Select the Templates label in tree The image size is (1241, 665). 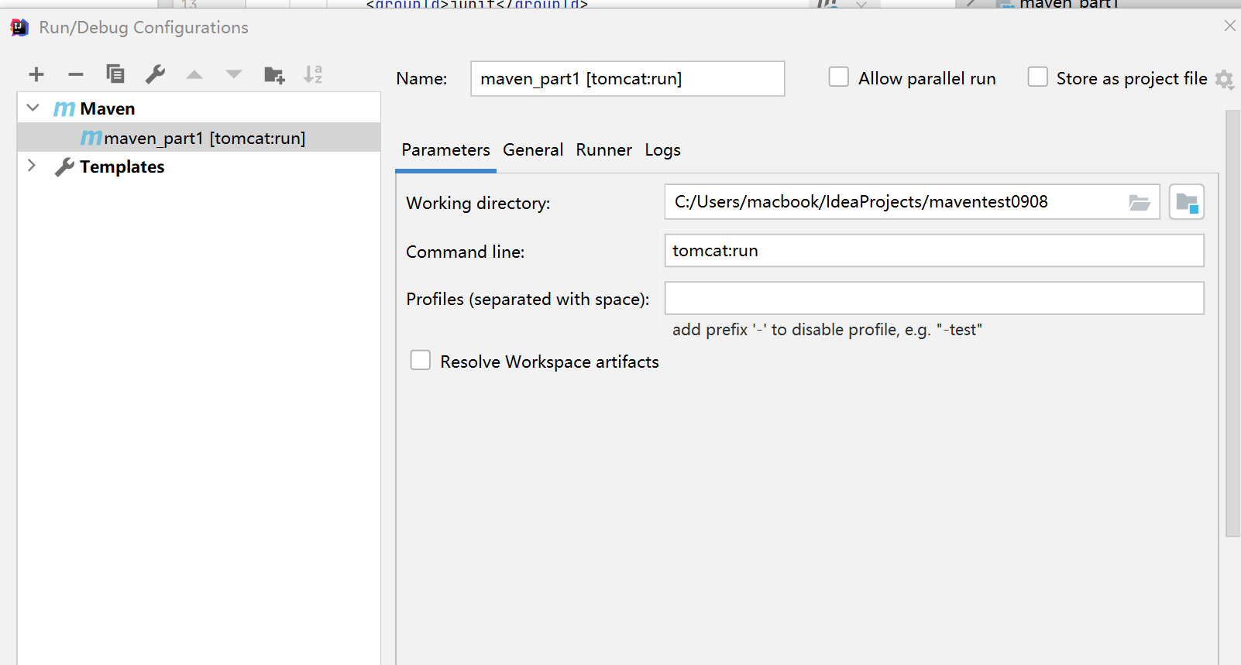click(122, 167)
